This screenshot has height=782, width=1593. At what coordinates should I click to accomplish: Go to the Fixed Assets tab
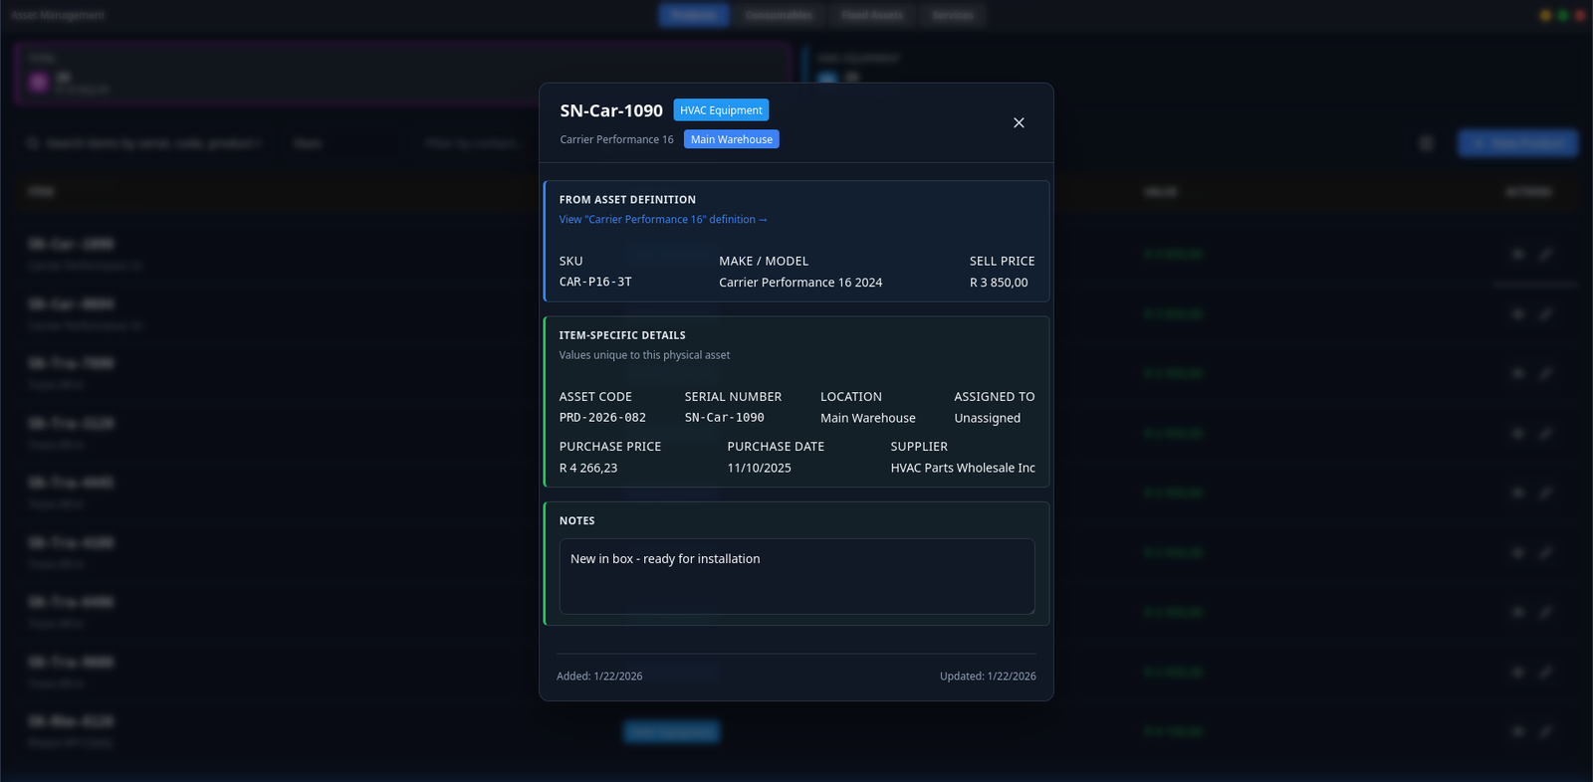(x=871, y=15)
